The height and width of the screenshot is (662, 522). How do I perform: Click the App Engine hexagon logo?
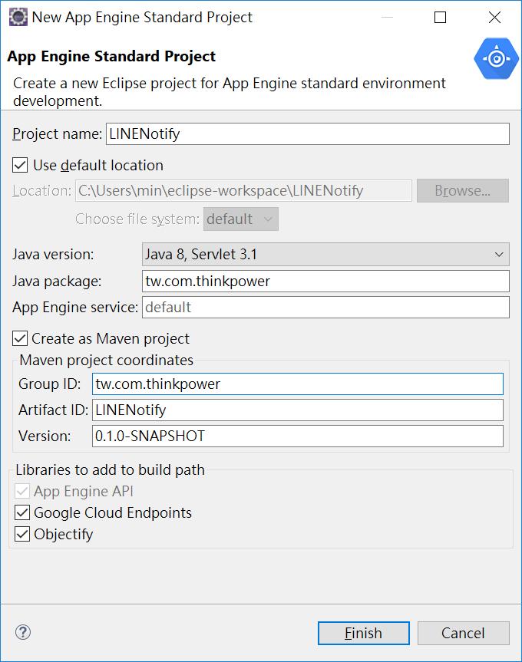[x=496, y=58]
